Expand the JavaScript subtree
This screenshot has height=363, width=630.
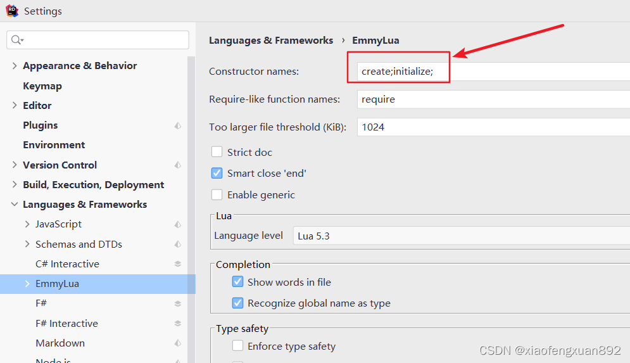[27, 224]
